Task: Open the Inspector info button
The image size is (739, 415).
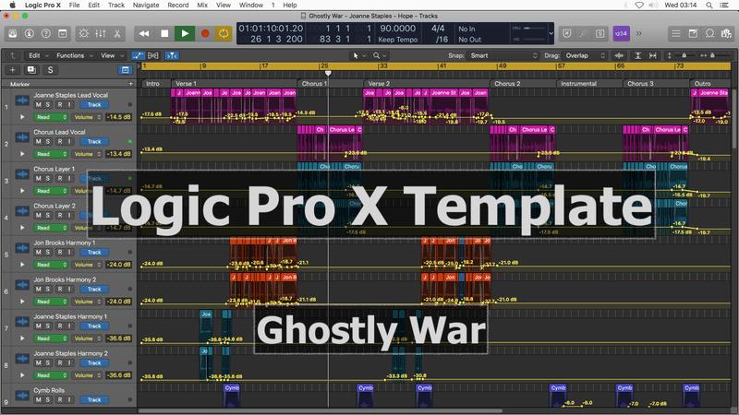Action: (30, 33)
